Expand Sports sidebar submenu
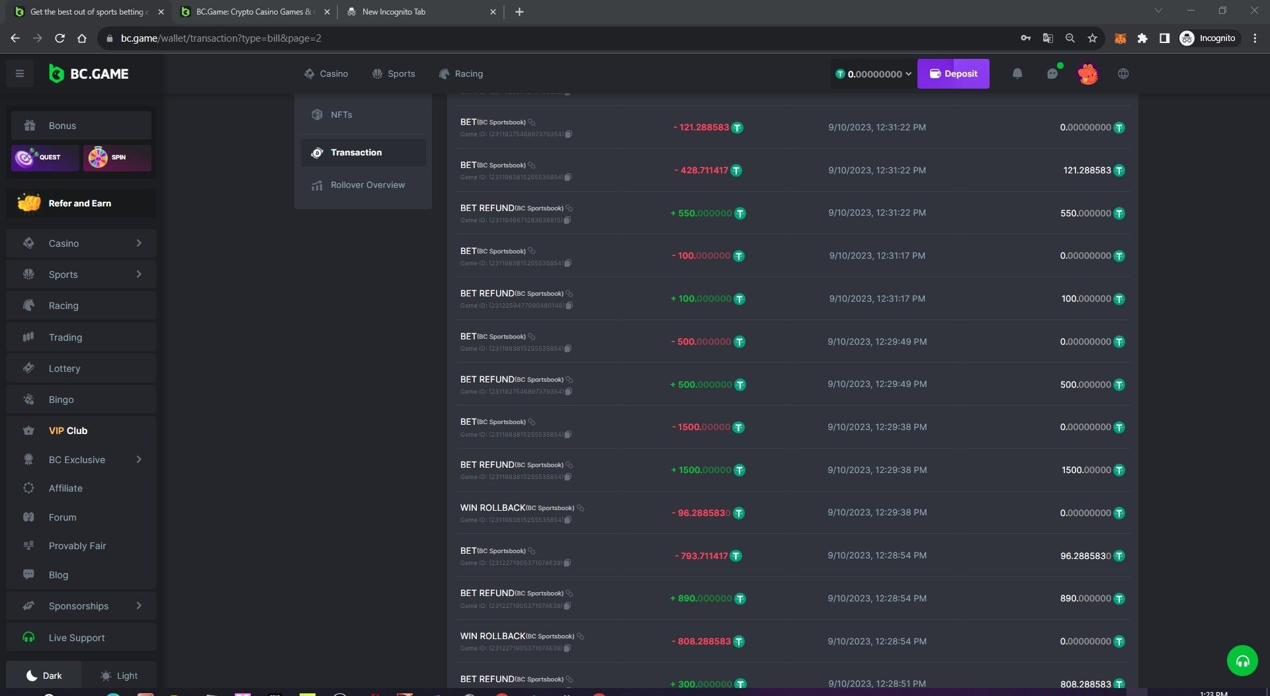Image resolution: width=1270 pixels, height=696 pixels. (139, 275)
